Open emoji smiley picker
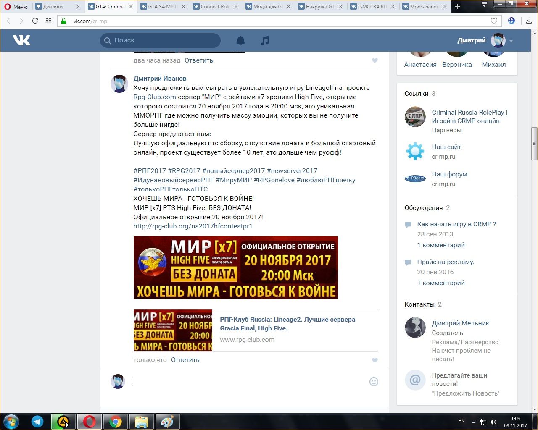This screenshot has height=430, width=538. (x=374, y=382)
